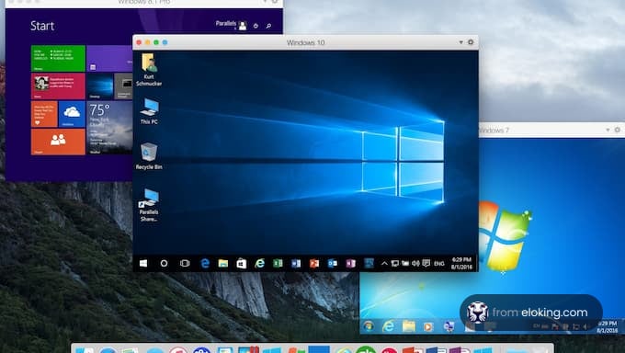Launch Microsoft Edge from Windows 10 taskbar
Viewport: 625px width, 353px height.
click(x=205, y=263)
